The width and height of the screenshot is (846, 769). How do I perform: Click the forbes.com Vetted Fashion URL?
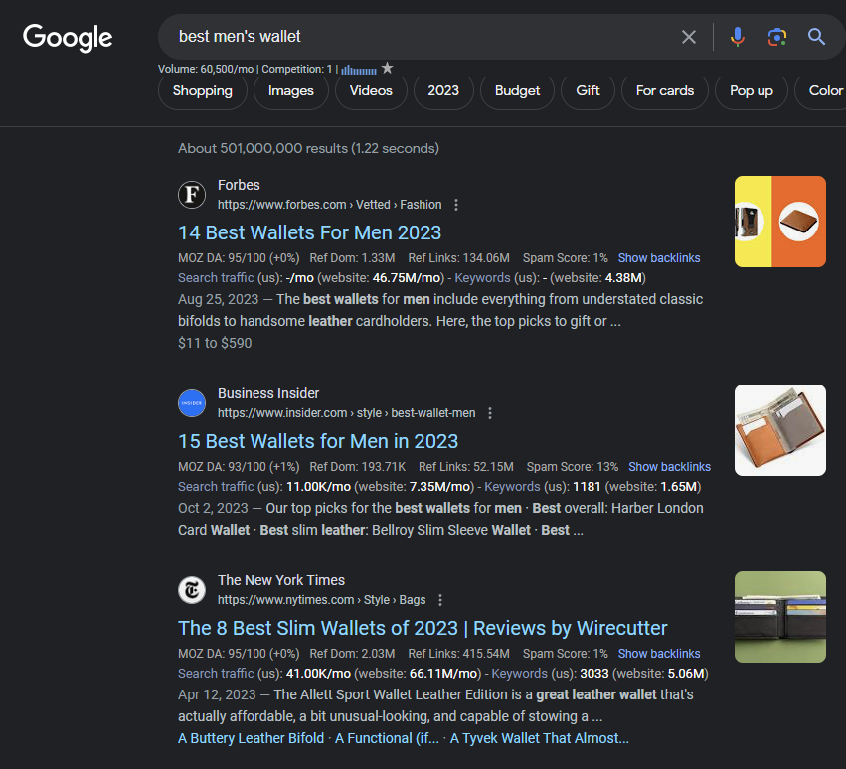tap(329, 205)
